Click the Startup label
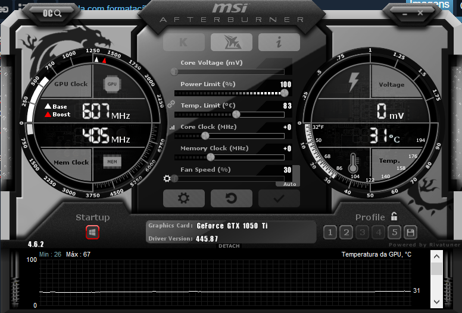The image size is (462, 313). [x=92, y=217]
